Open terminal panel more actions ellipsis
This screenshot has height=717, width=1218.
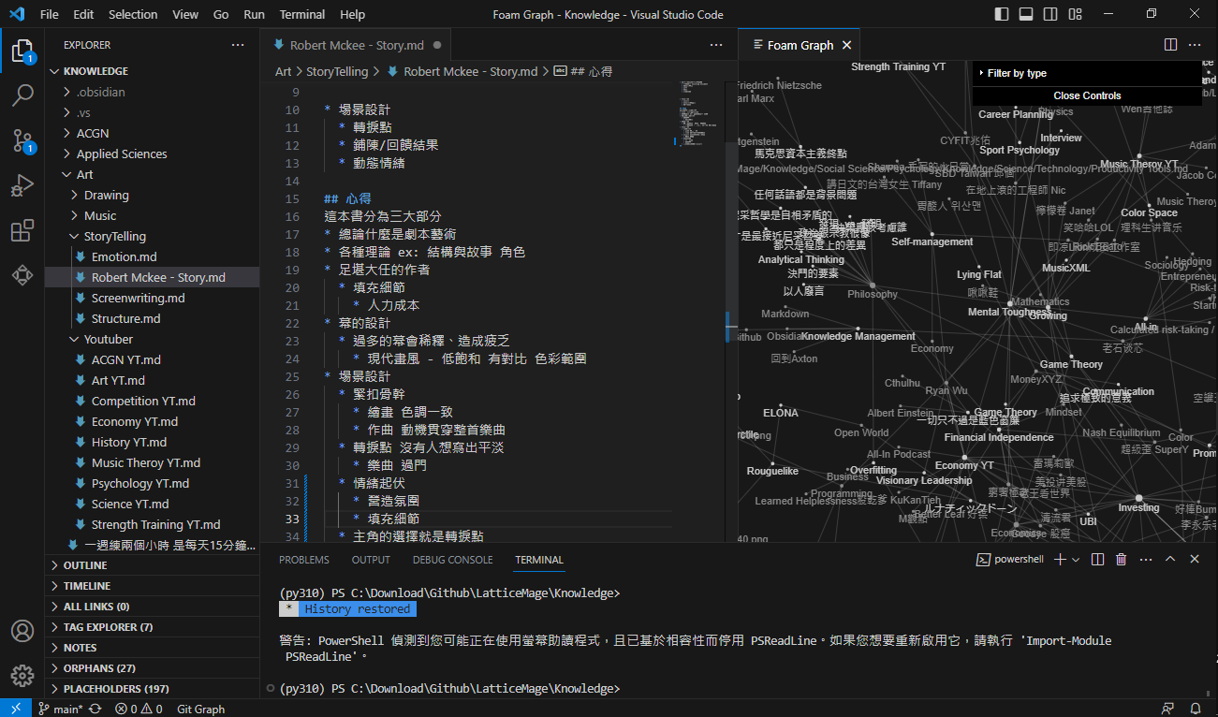click(1145, 560)
